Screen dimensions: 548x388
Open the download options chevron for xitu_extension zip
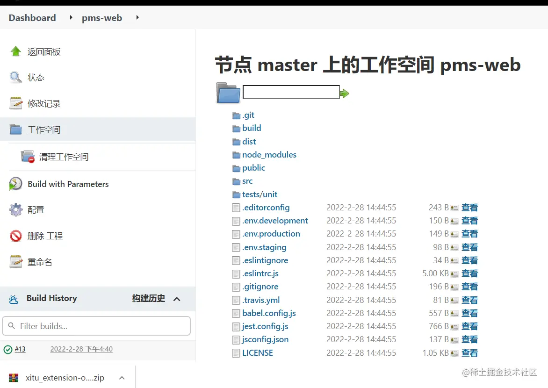[122, 378]
